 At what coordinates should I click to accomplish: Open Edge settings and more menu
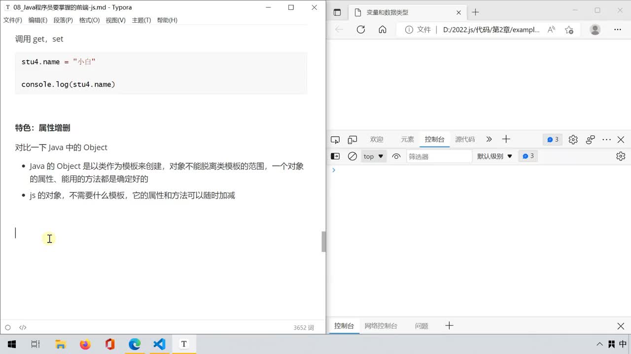point(618,29)
